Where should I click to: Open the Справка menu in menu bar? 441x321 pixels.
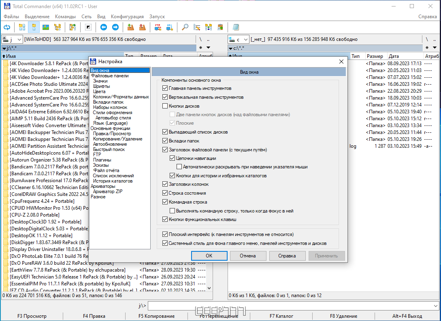[428, 17]
